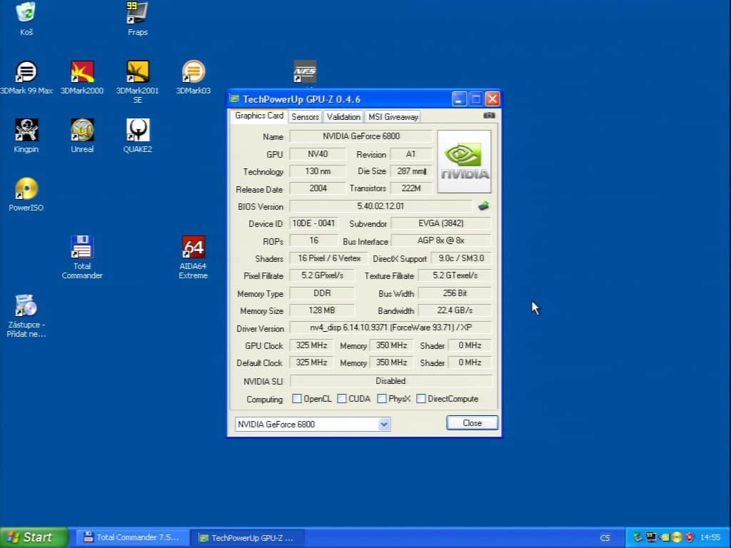Open the Koš recycle bin icon
The height and width of the screenshot is (548, 731).
pyautogui.click(x=26, y=13)
